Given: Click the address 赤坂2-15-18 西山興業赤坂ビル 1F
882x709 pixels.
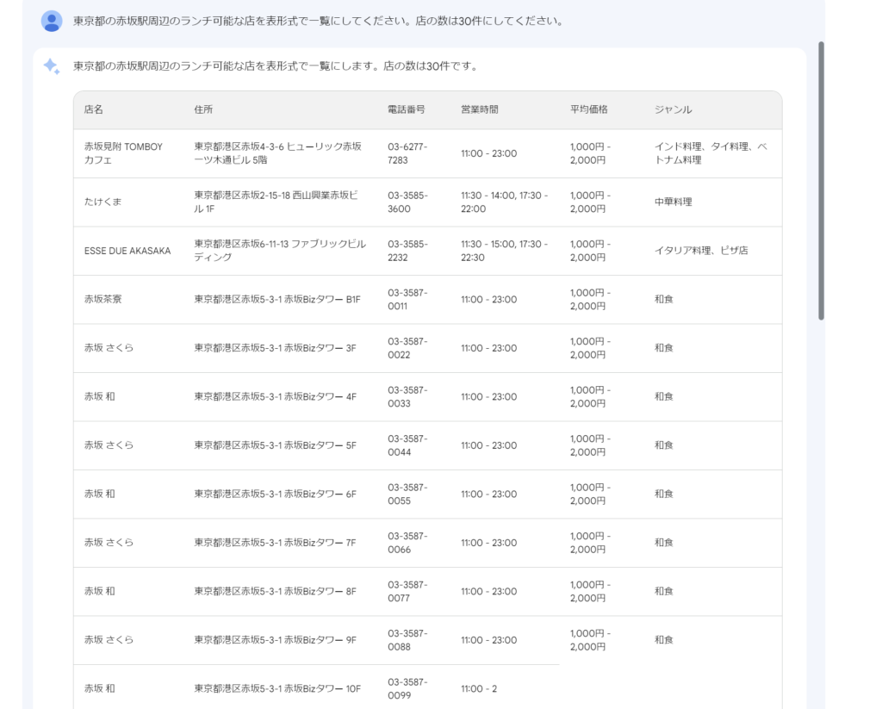Looking at the screenshot, I should (276, 202).
